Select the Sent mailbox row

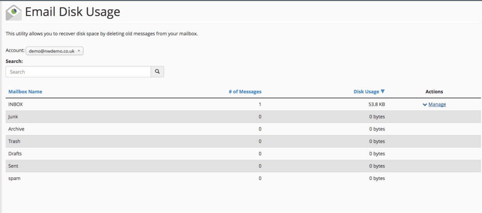pos(243,166)
